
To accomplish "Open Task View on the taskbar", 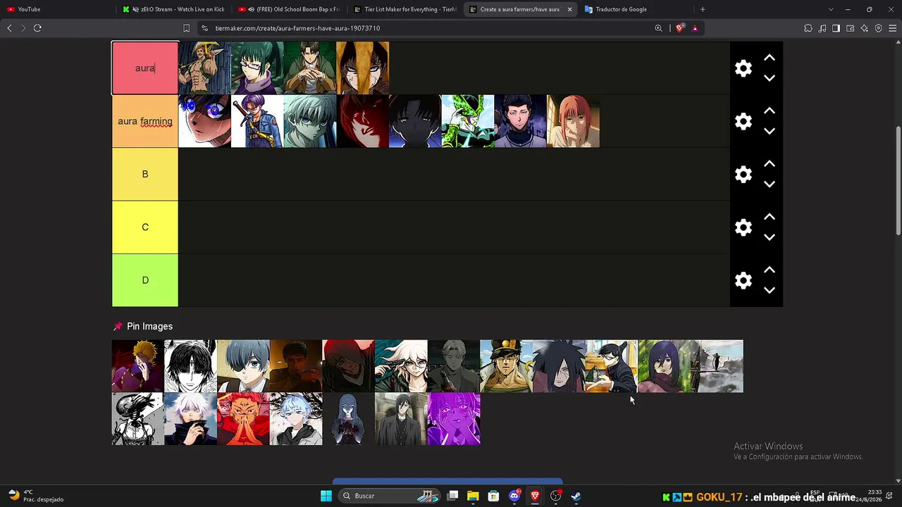I will pyautogui.click(x=453, y=496).
